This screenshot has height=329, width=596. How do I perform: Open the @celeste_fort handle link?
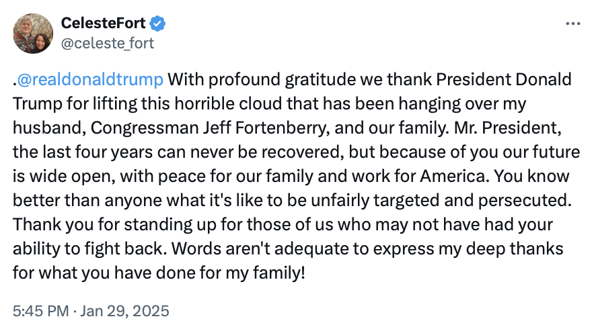(108, 43)
